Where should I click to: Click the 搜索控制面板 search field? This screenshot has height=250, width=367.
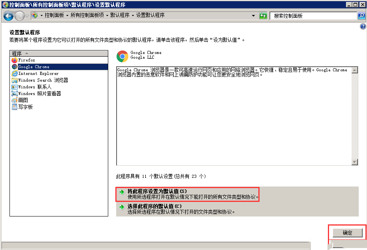tap(313, 16)
